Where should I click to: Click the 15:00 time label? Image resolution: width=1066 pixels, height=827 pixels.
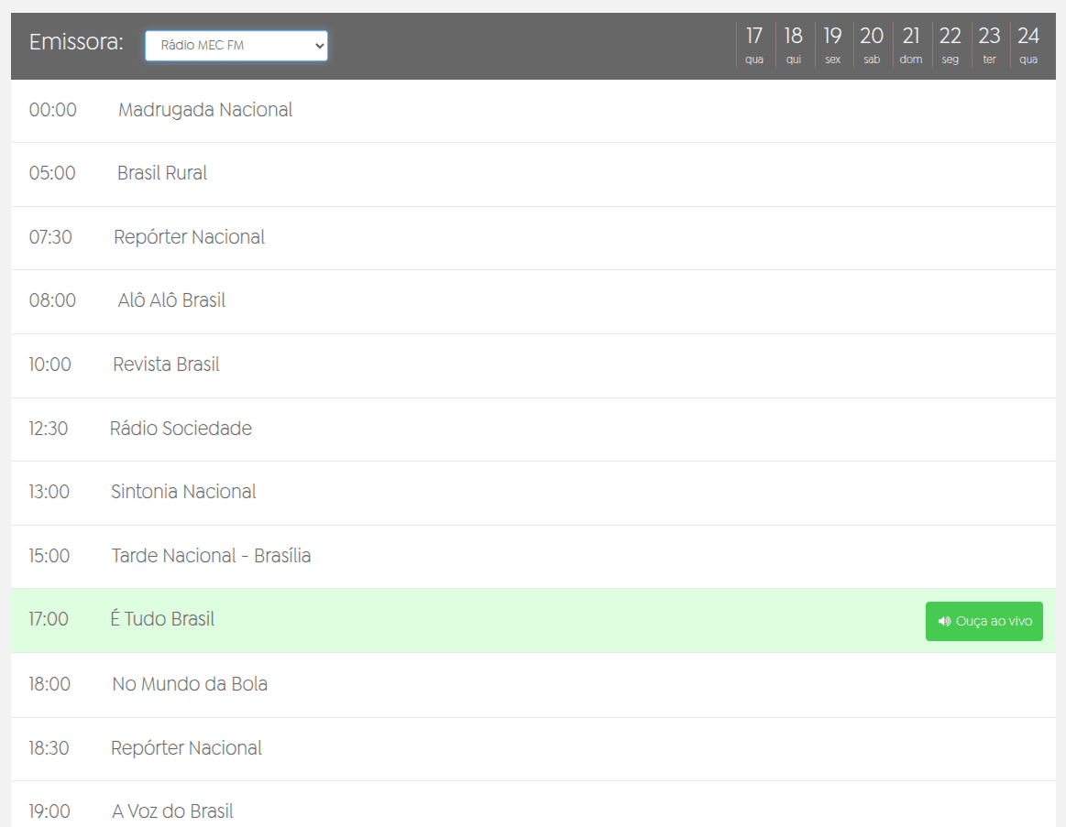[49, 556]
